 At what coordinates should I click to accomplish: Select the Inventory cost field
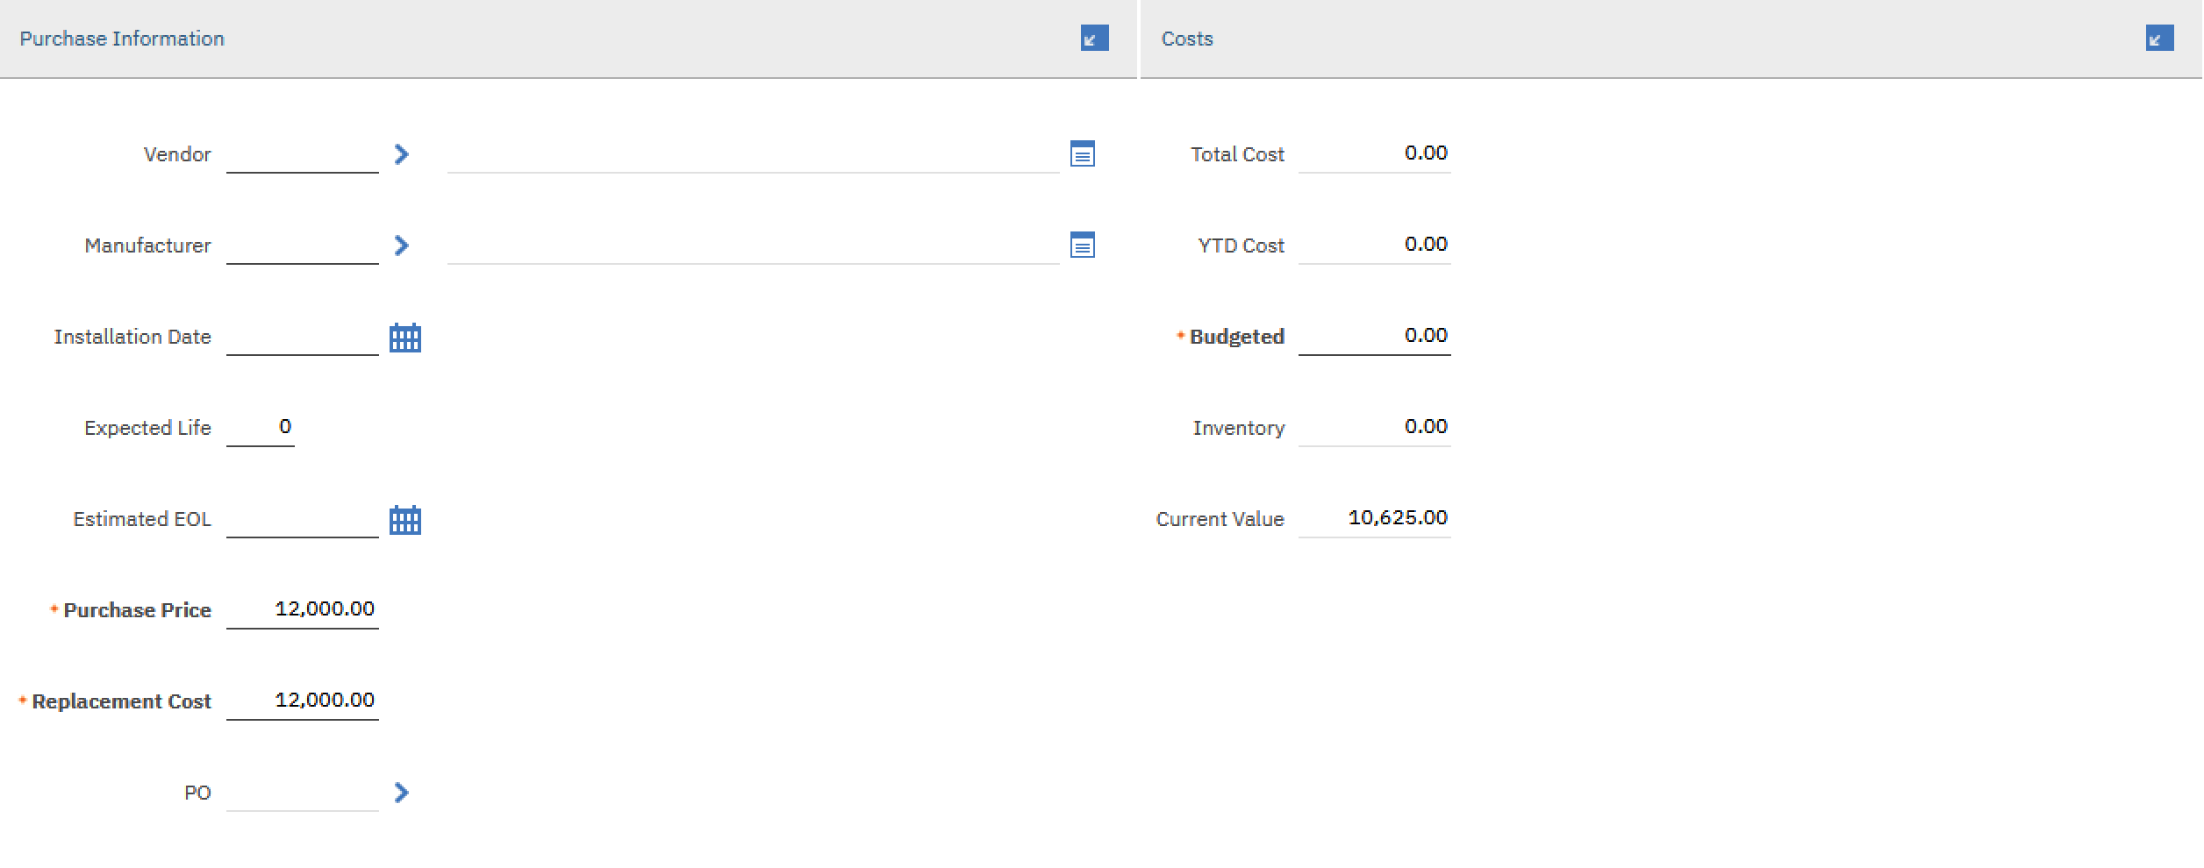[x=1374, y=426]
